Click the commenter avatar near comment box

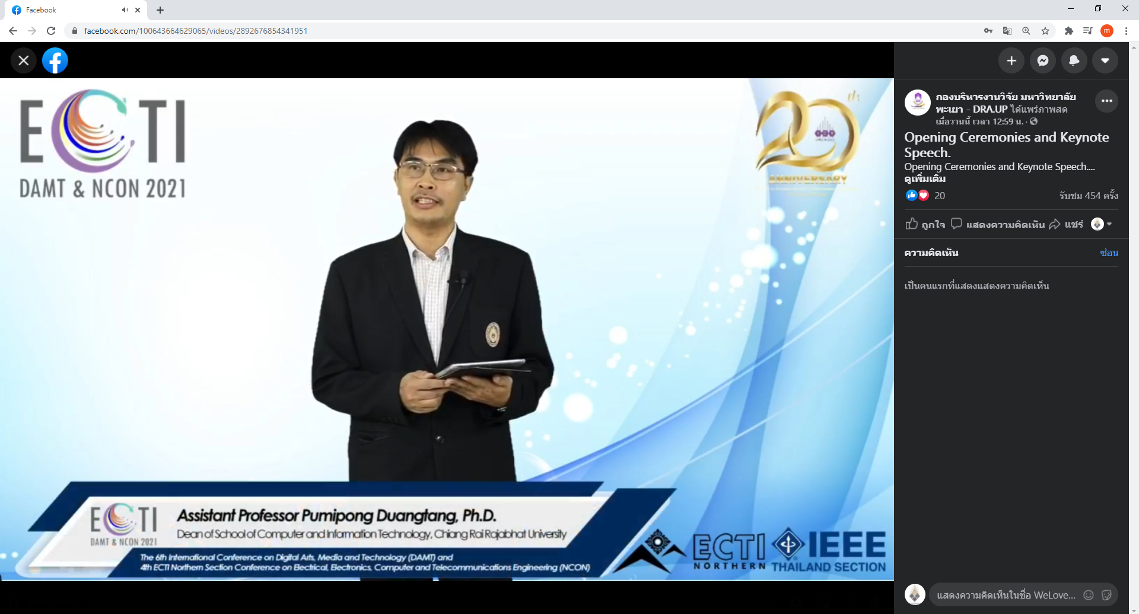(915, 594)
